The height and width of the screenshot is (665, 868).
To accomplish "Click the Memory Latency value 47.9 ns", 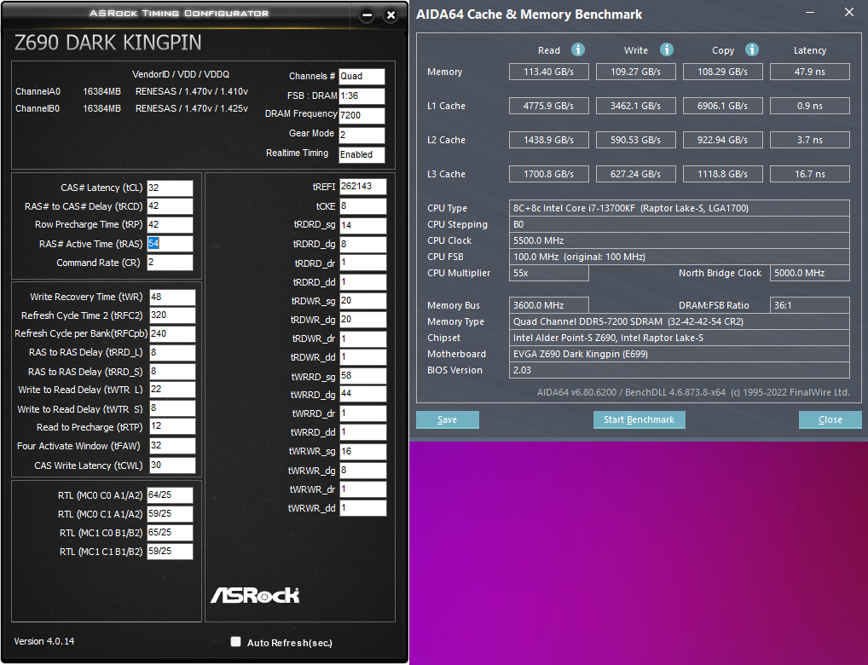I will 810,72.
